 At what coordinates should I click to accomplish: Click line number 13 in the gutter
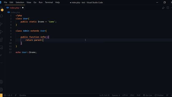point(10,52)
